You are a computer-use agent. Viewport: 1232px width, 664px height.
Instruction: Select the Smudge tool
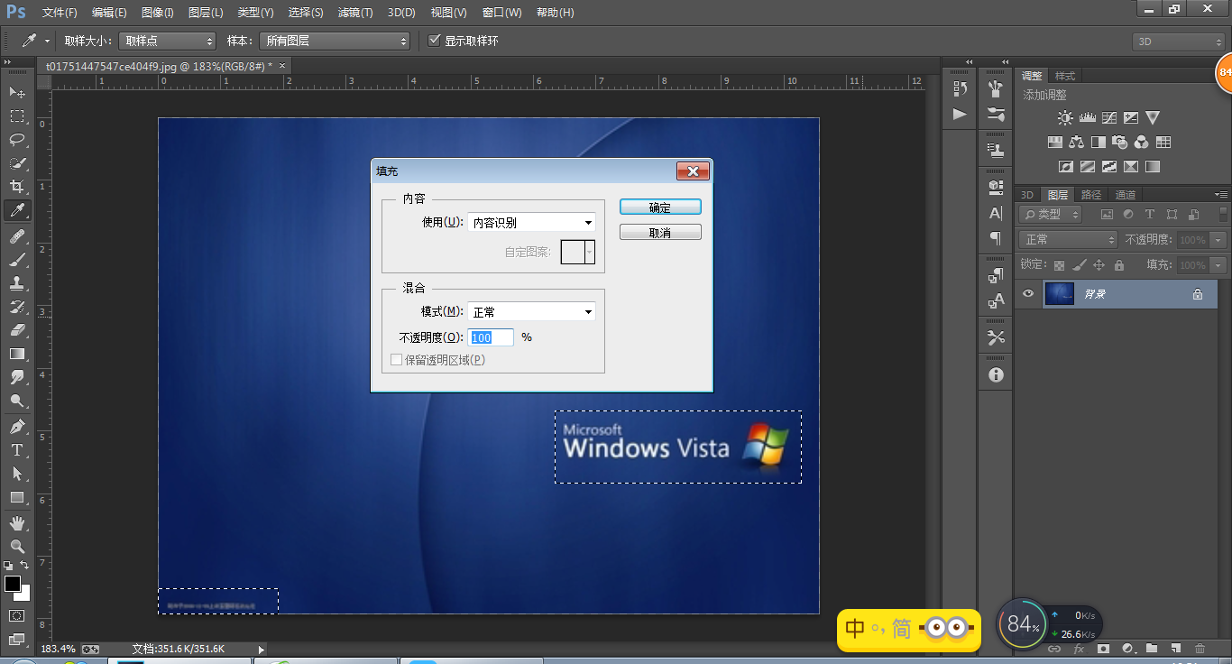[x=17, y=377]
